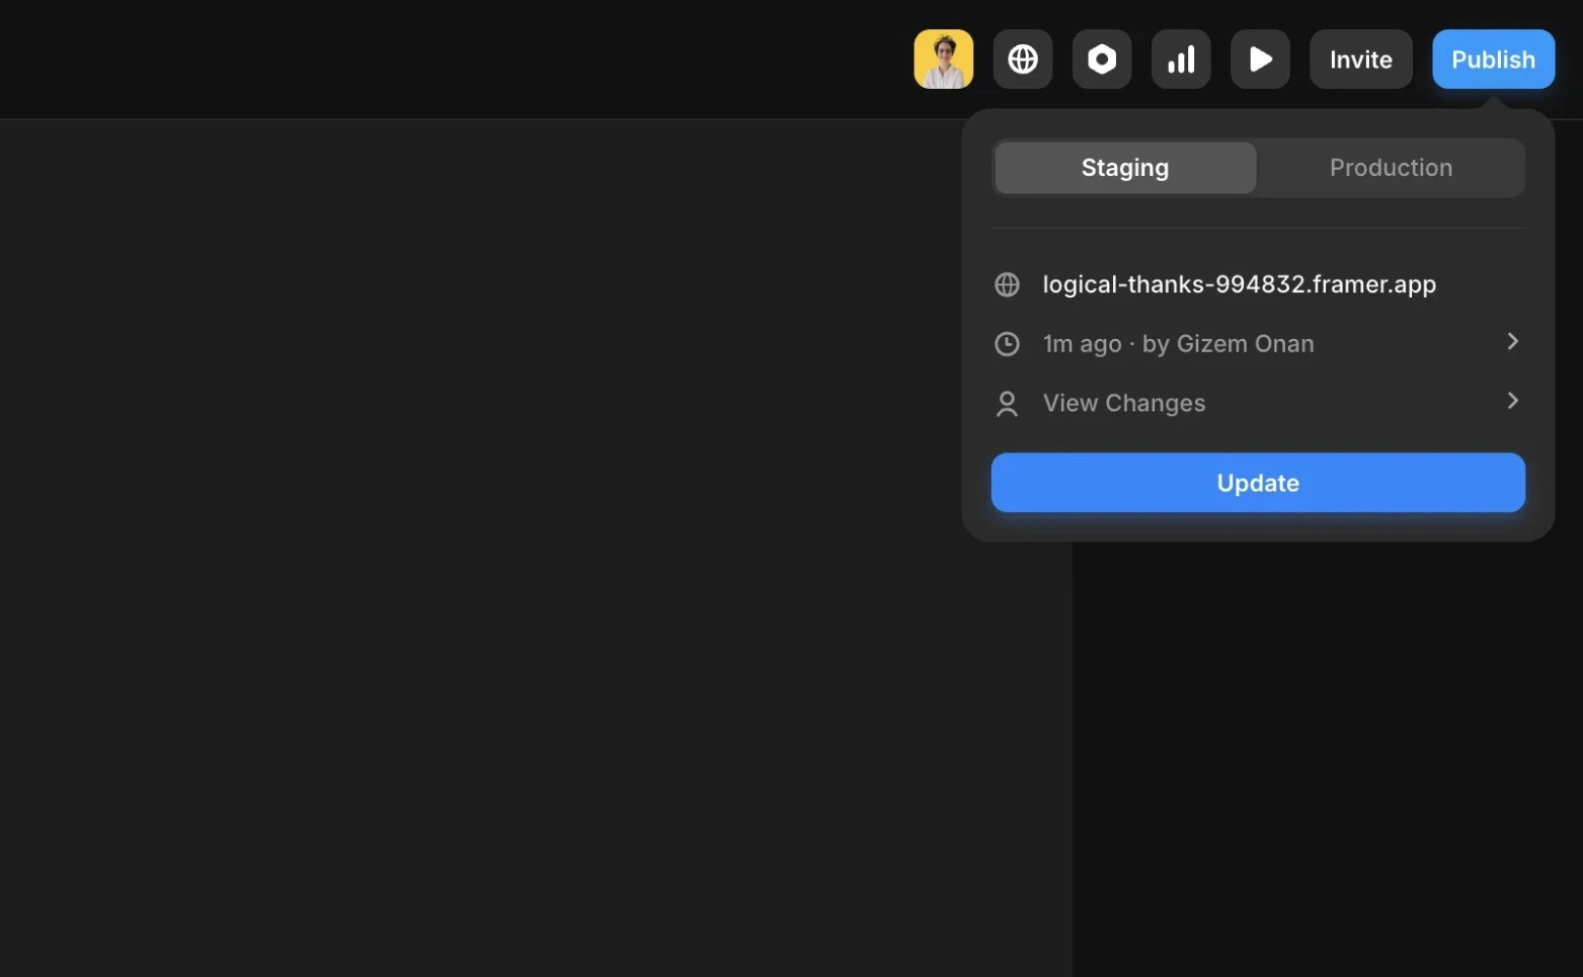The height and width of the screenshot is (977, 1583).
Task: Click the clock icon in publish history row
Action: 1006,344
